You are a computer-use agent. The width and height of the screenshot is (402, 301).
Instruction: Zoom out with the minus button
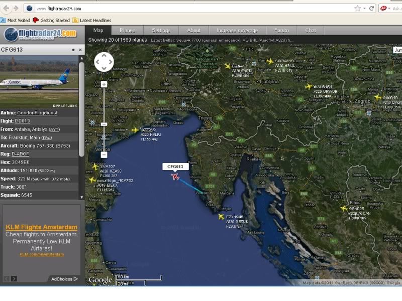pyautogui.click(x=104, y=155)
